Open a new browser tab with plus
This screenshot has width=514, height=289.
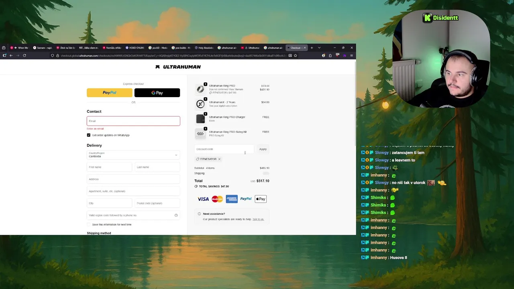312,48
